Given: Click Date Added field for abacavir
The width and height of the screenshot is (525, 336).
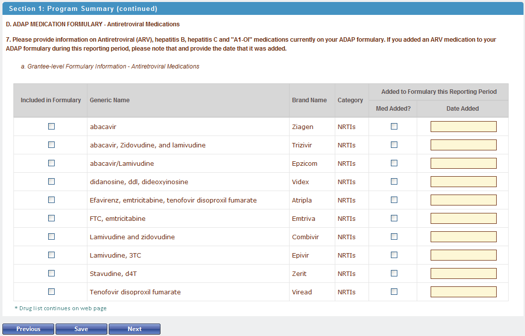Looking at the screenshot, I should click(463, 127).
